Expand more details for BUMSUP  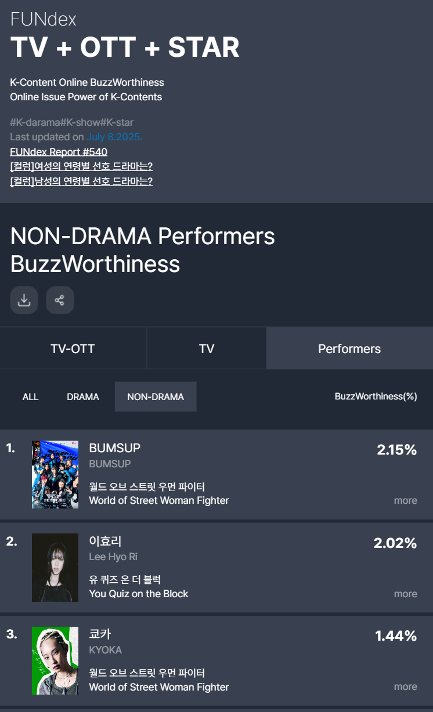(405, 500)
